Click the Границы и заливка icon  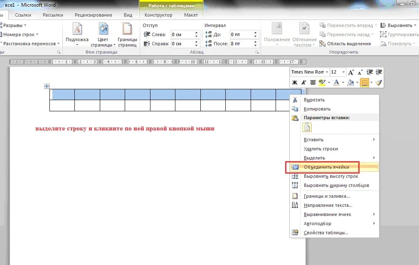(295, 196)
